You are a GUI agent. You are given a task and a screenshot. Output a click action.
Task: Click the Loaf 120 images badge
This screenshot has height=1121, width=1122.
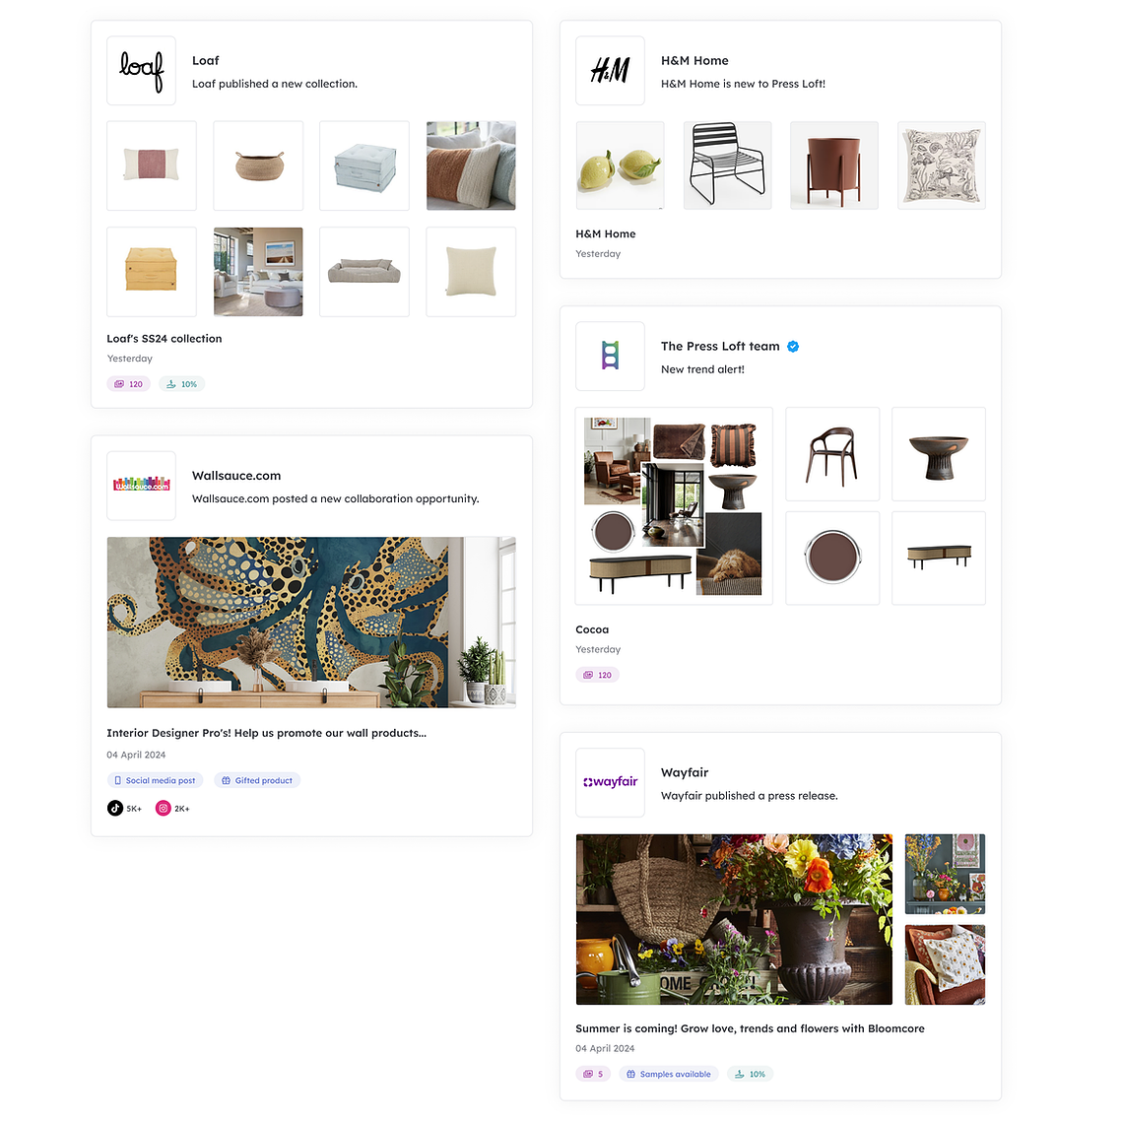click(129, 384)
